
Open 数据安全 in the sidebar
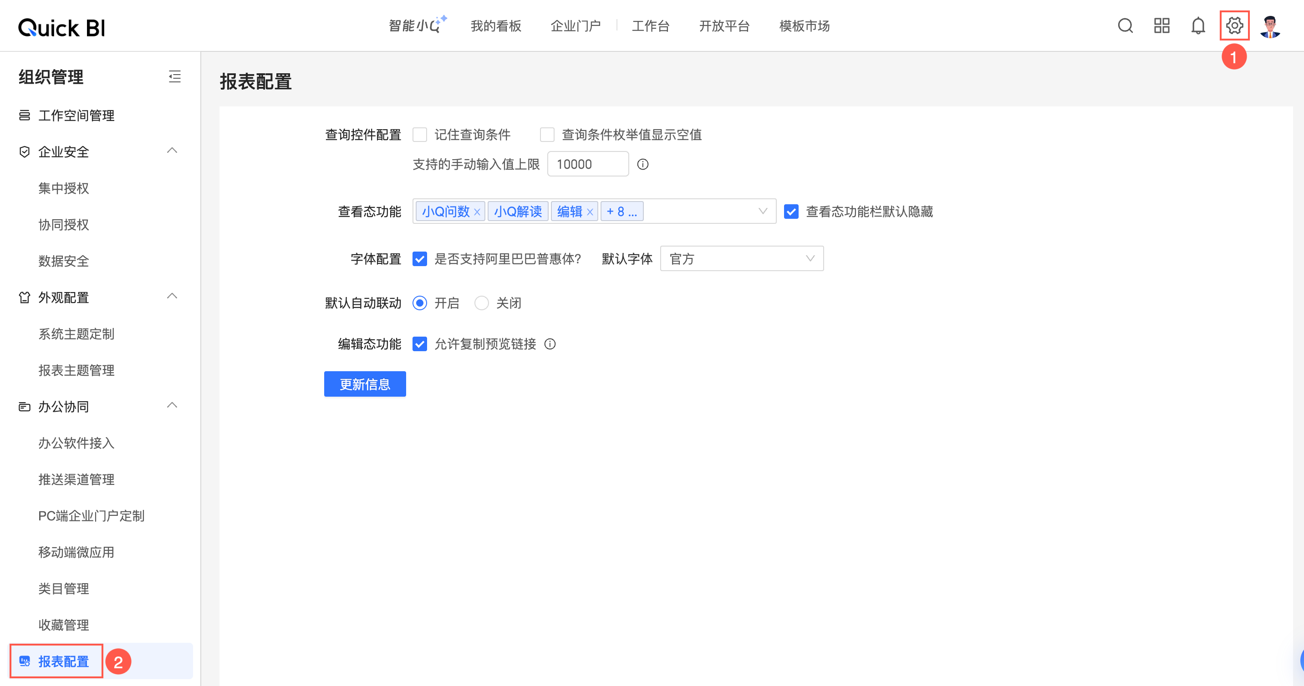64,261
